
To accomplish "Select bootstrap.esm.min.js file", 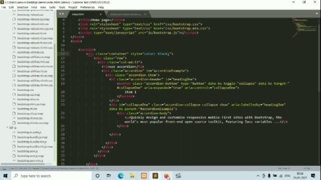I will (x=30, y=161).
